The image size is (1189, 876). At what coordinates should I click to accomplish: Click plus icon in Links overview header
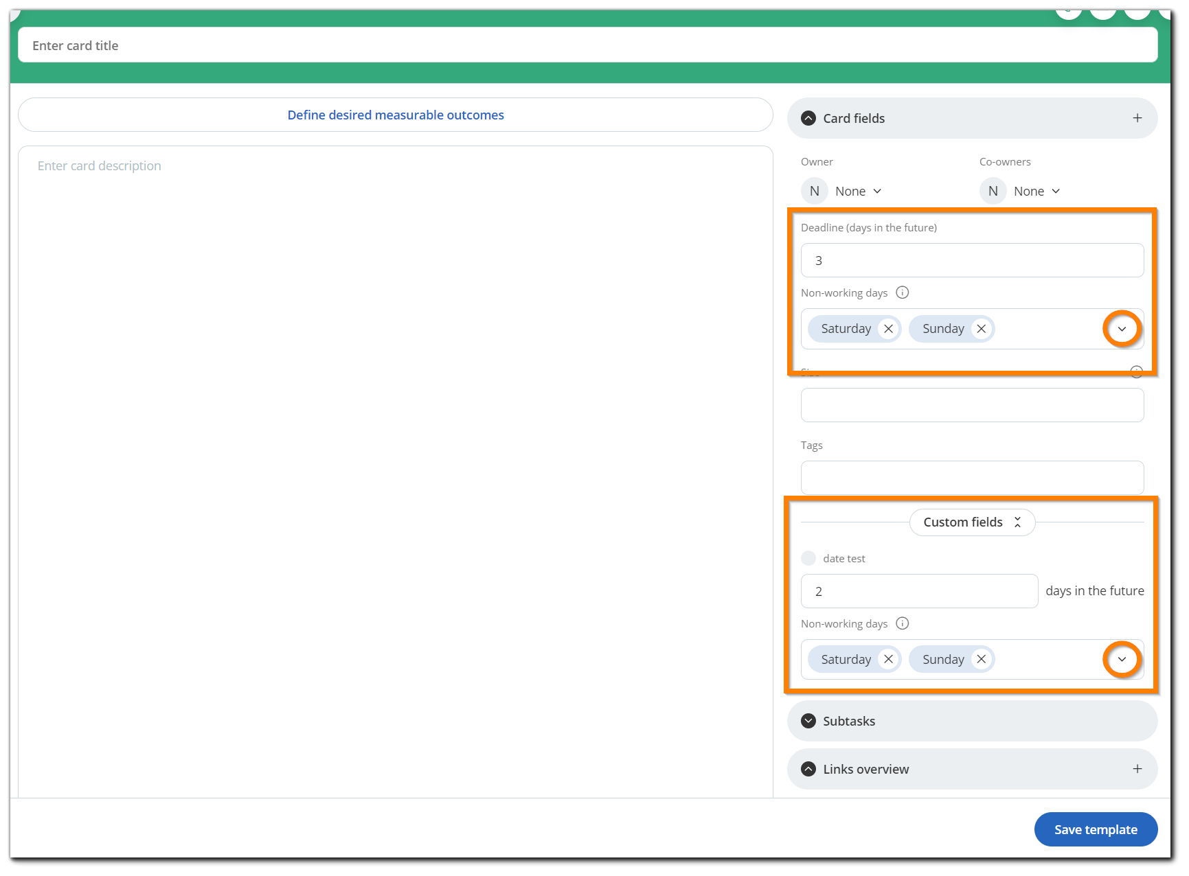(1137, 769)
